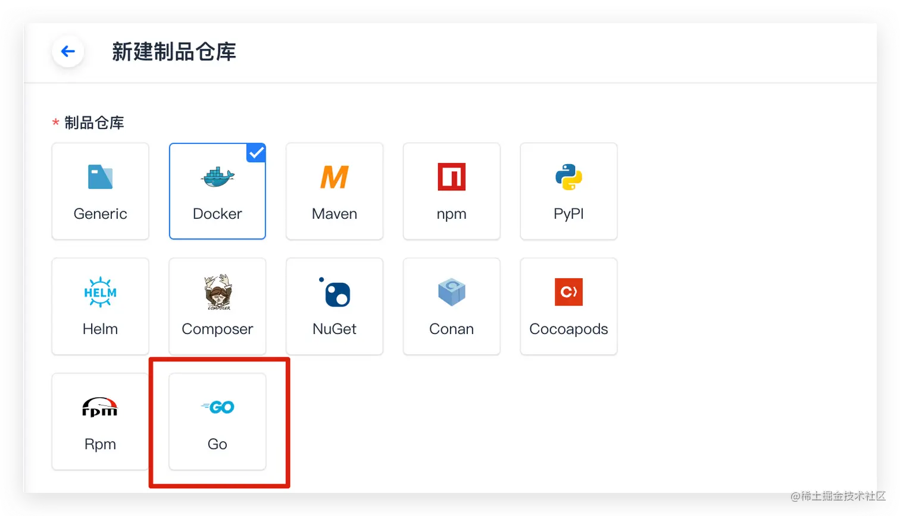Click the 制品仓库 field label
The width and height of the screenshot is (900, 516).
94,123
